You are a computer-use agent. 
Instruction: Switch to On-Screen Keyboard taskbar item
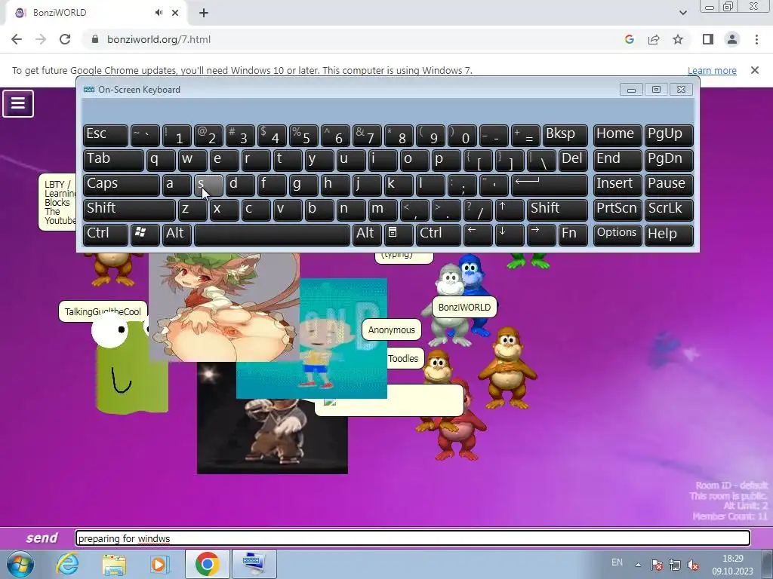tap(254, 564)
